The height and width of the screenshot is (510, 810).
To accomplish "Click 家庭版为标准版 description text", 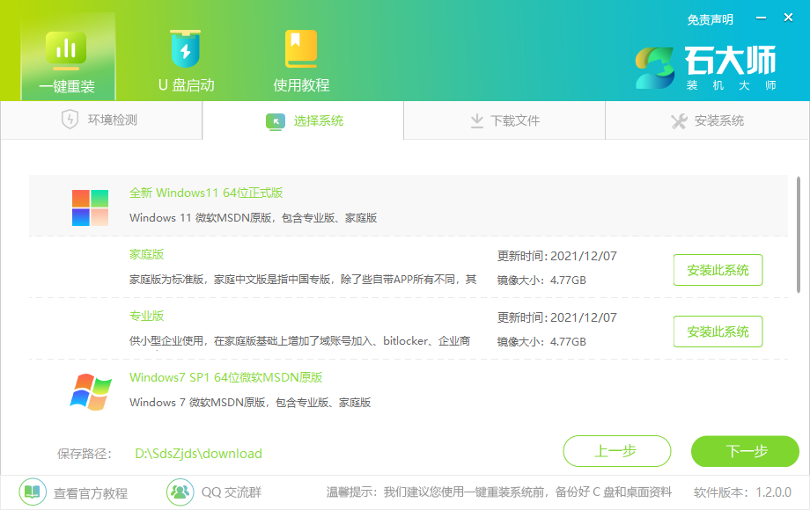I will [303, 280].
